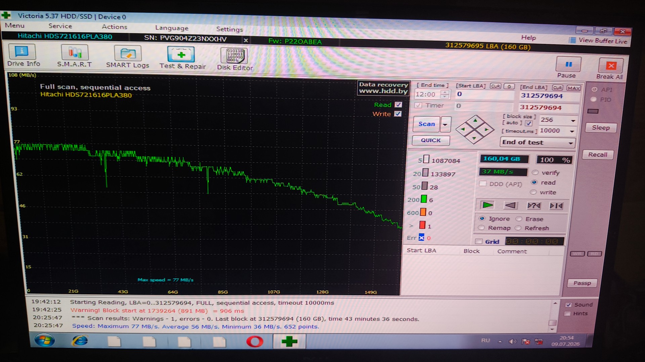Click the Scan button

pyautogui.click(x=426, y=124)
